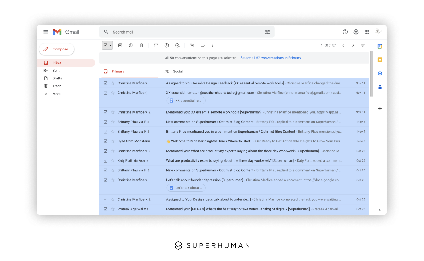Open the main menu hamburger icon
424x261 pixels.
pos(46,32)
